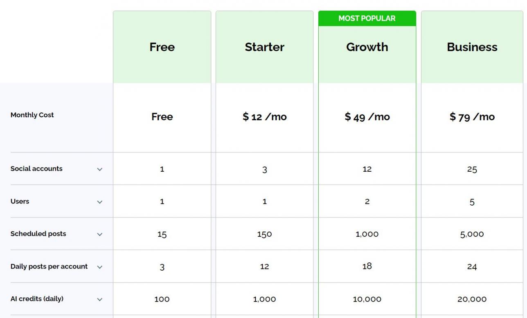This screenshot has width=527, height=318.
Task: Click the $79 /mo Business price
Action: [x=472, y=117]
